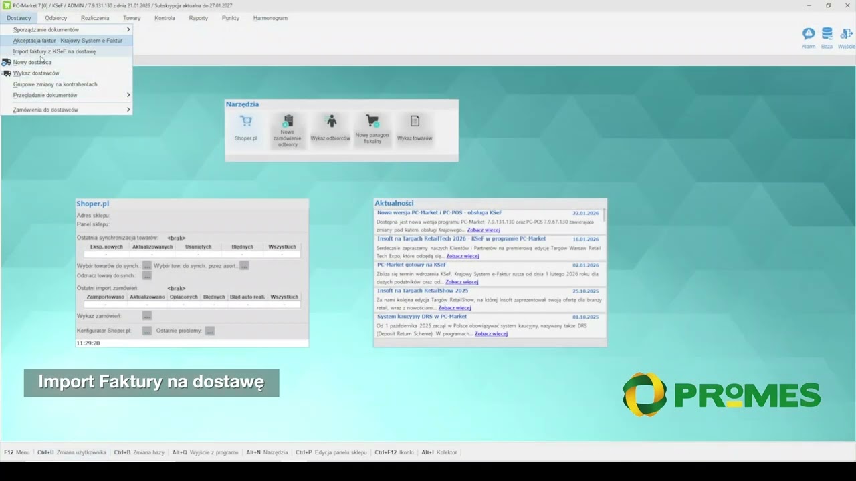Screen dimensions: 856x481
Task: Click Alt+I Kolektor shortcut
Action: [439, 452]
